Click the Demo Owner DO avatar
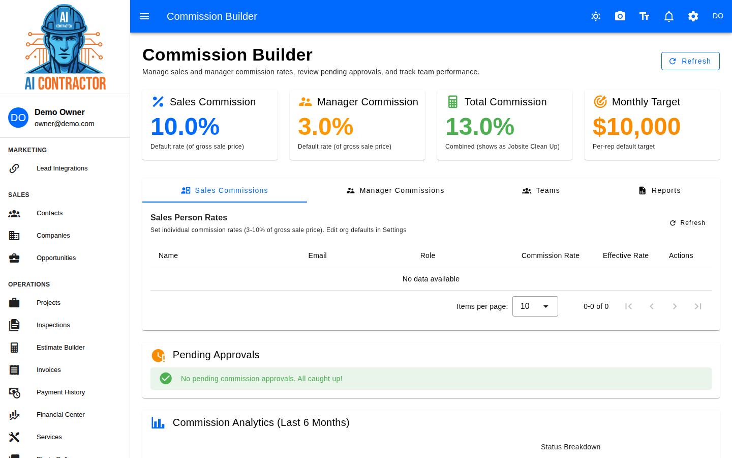Viewport: 732px width, 458px height. [18, 118]
